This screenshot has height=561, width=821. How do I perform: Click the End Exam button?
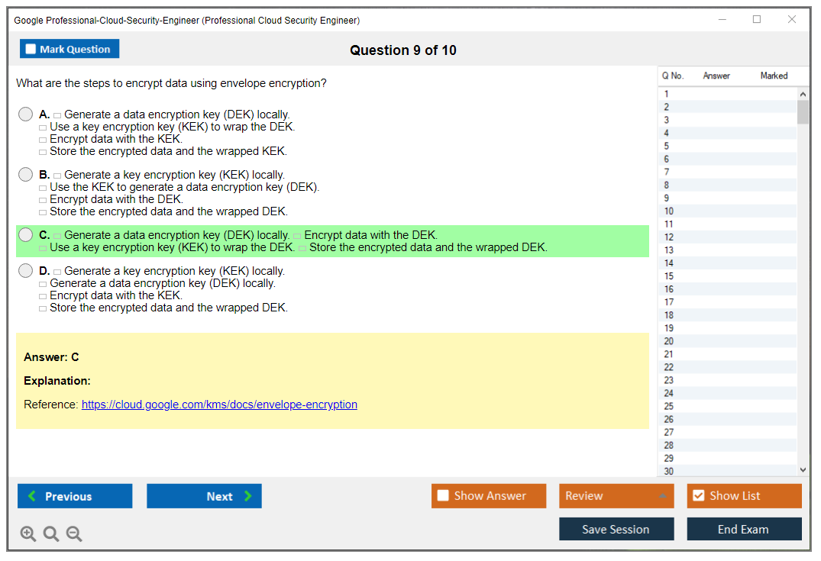point(744,529)
